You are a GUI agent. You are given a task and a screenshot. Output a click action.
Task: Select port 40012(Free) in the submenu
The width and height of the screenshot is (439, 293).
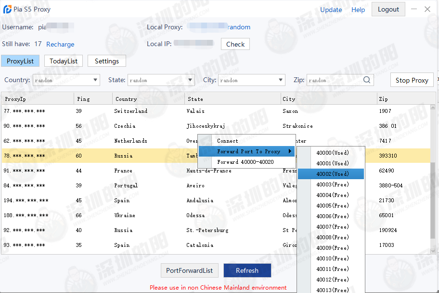point(331,280)
